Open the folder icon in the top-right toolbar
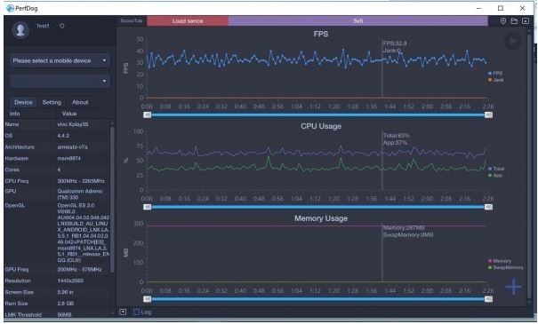 tap(514, 21)
